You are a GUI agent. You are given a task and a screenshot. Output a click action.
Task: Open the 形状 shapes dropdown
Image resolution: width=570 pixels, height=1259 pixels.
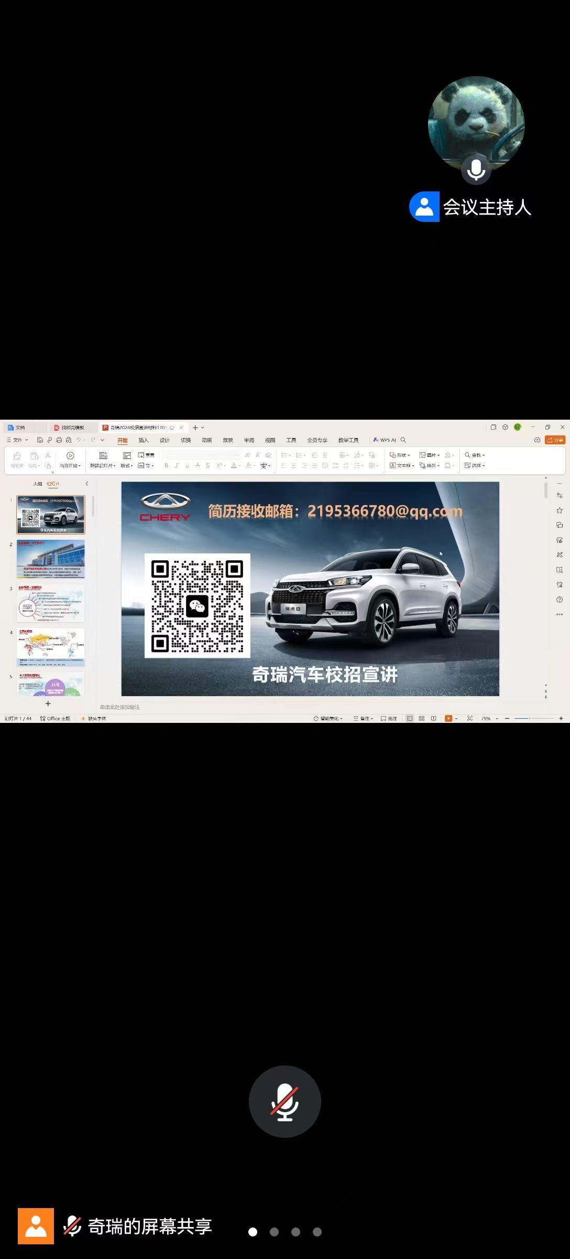point(400,455)
